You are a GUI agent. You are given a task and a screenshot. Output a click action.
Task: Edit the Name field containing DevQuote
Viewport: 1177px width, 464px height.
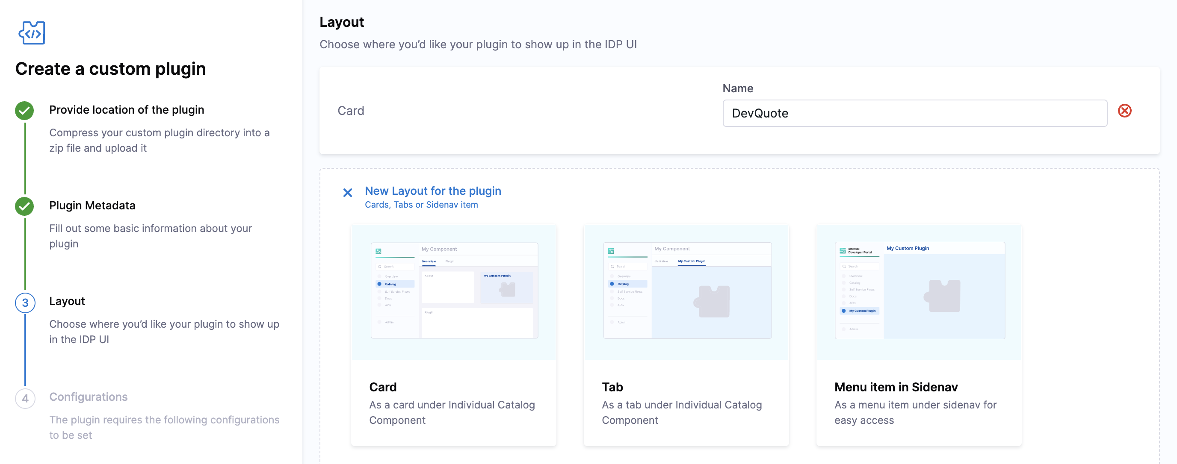point(914,113)
